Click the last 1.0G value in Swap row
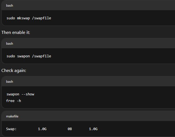The height and width of the screenshot is (137, 175). (93, 129)
